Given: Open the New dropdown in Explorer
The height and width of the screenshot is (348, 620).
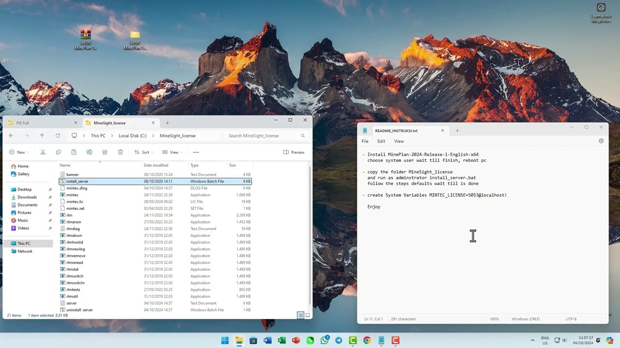Looking at the screenshot, I should pos(19,152).
